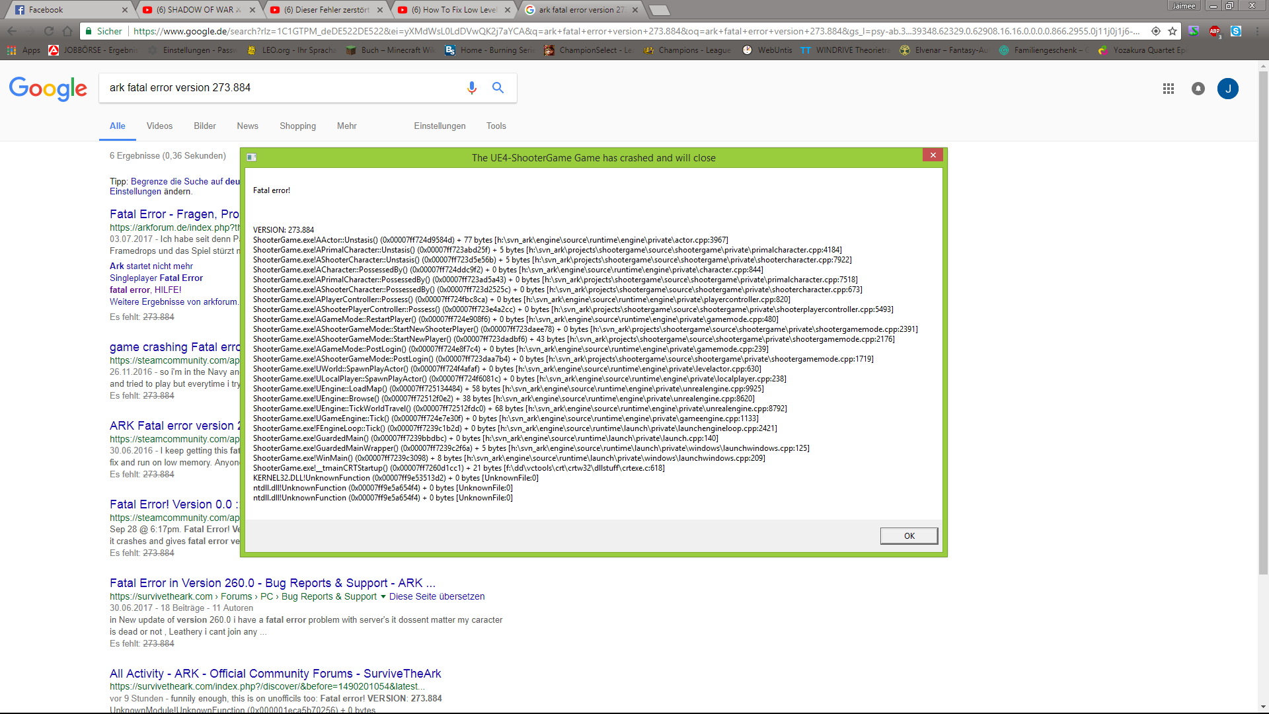Go to the browser home page
Screen dimensions: 1269x714
tap(67, 31)
